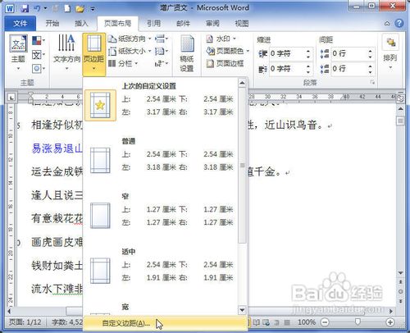Choose the 窄 narrow margins preset

(160, 212)
